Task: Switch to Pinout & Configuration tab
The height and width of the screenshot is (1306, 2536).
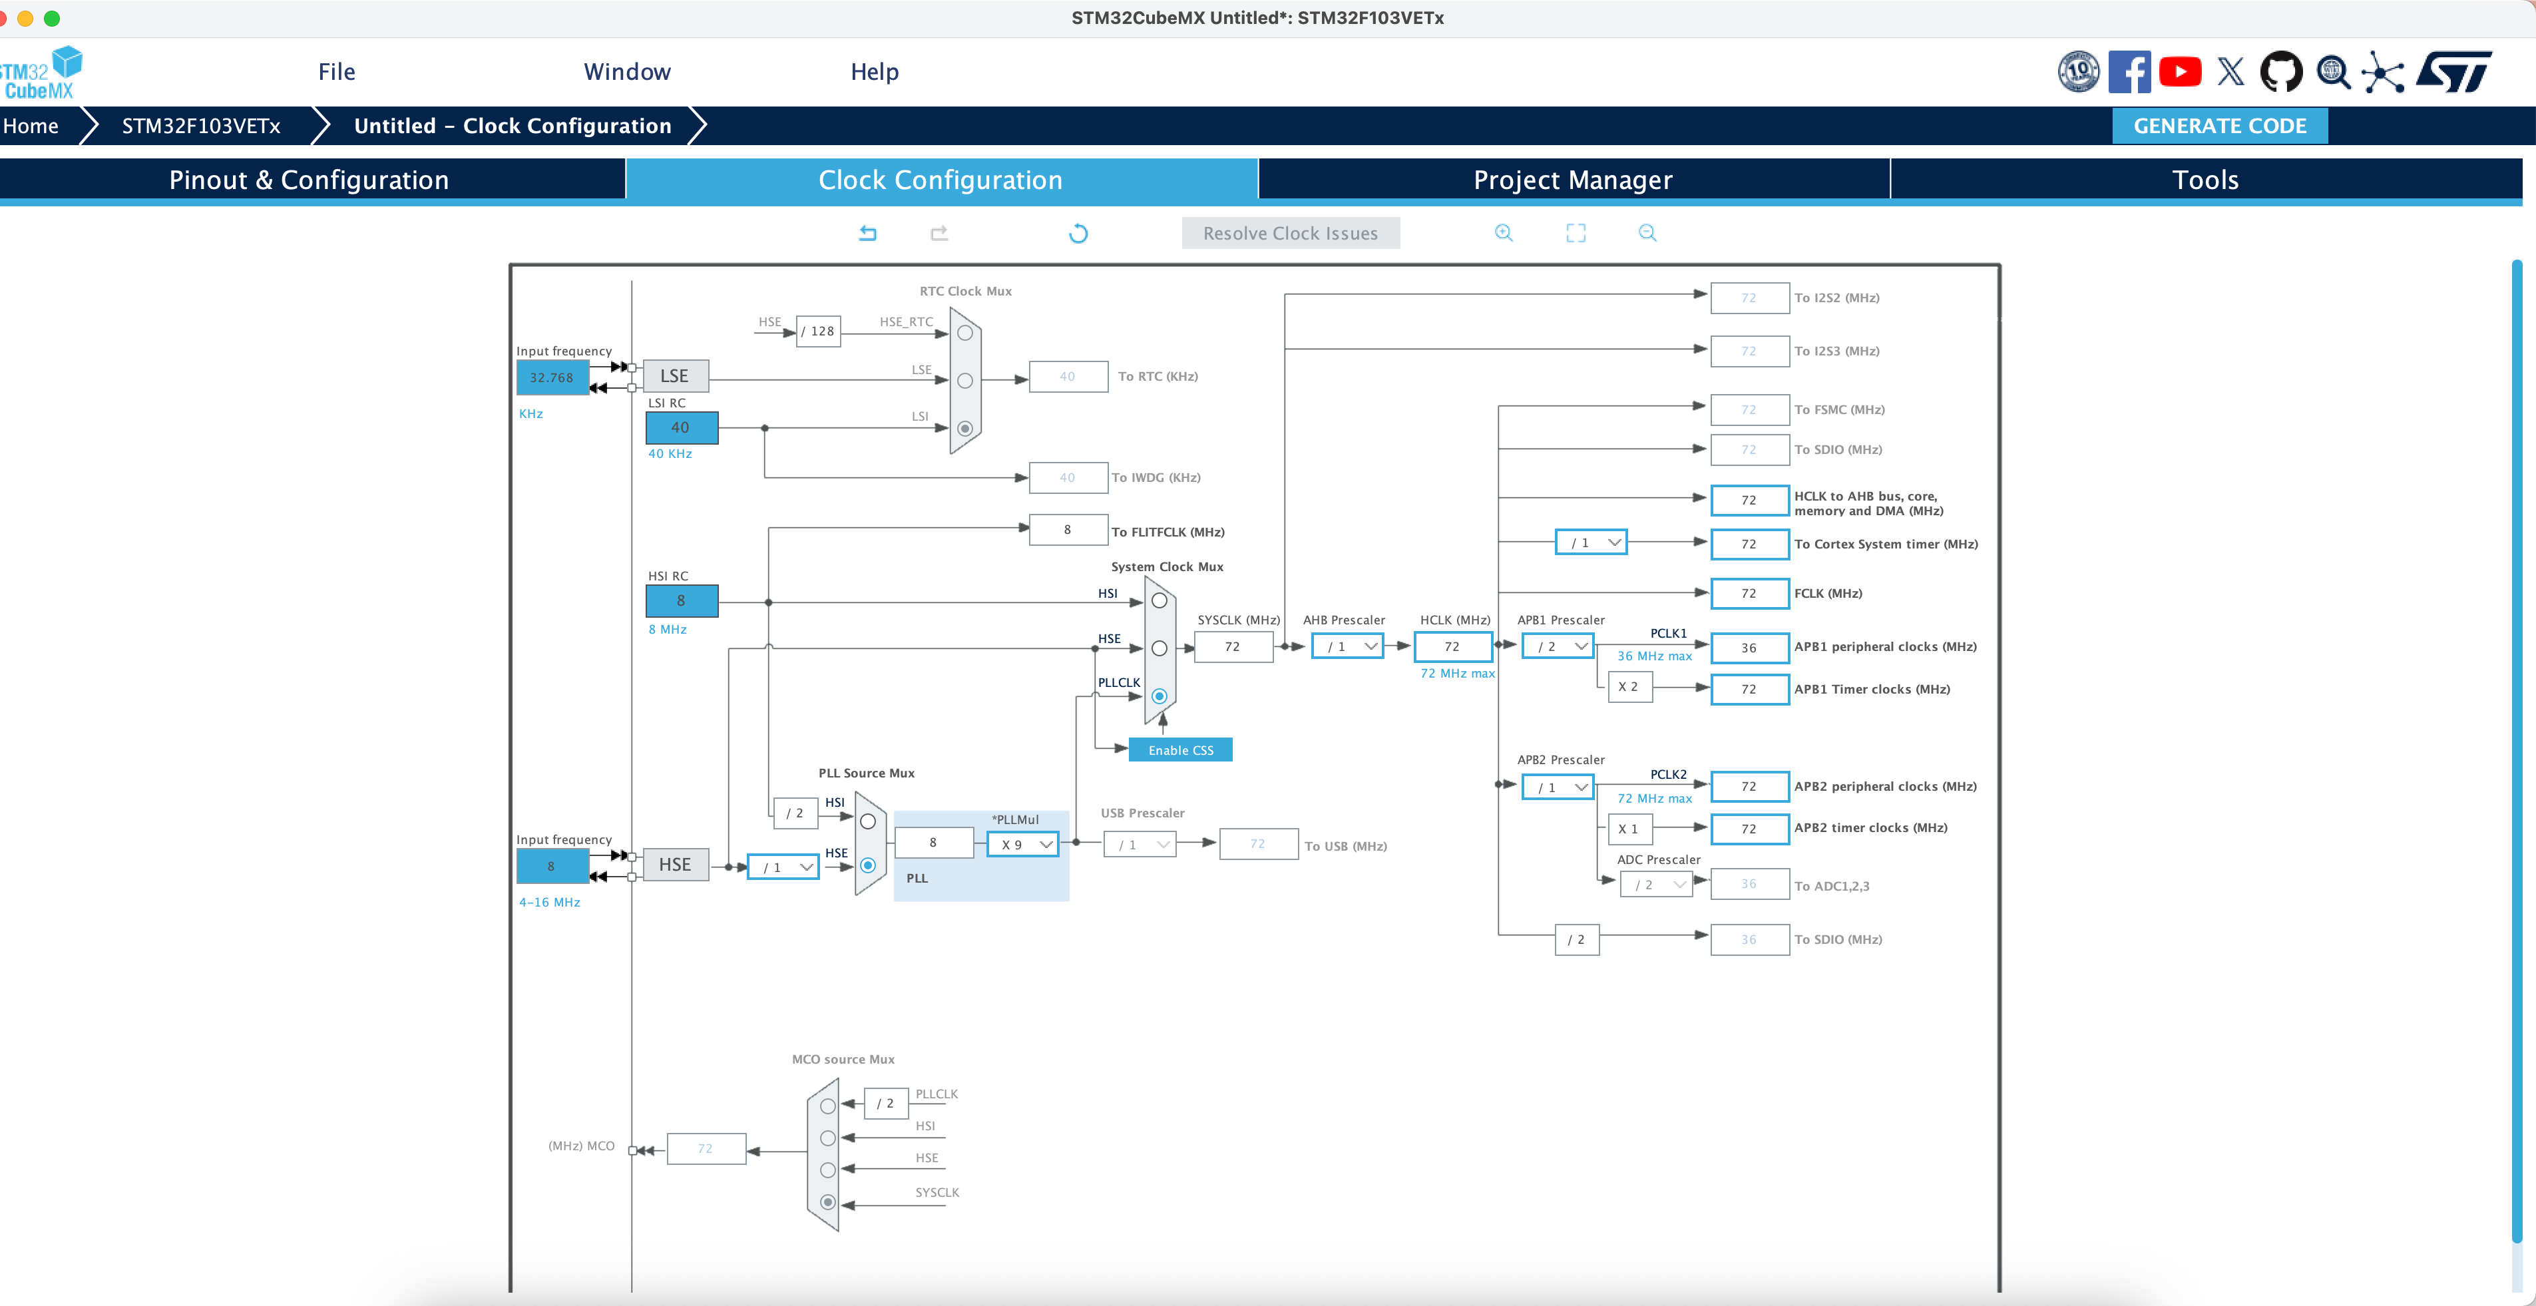Action: [x=309, y=180]
